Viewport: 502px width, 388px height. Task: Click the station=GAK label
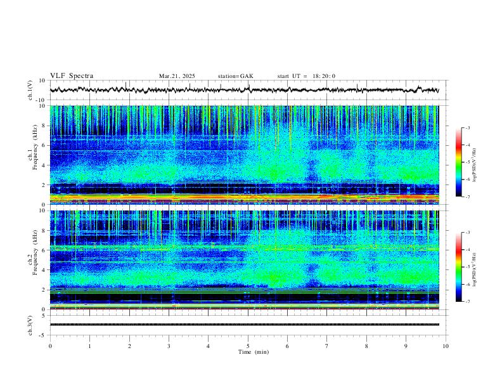pyautogui.click(x=235, y=76)
